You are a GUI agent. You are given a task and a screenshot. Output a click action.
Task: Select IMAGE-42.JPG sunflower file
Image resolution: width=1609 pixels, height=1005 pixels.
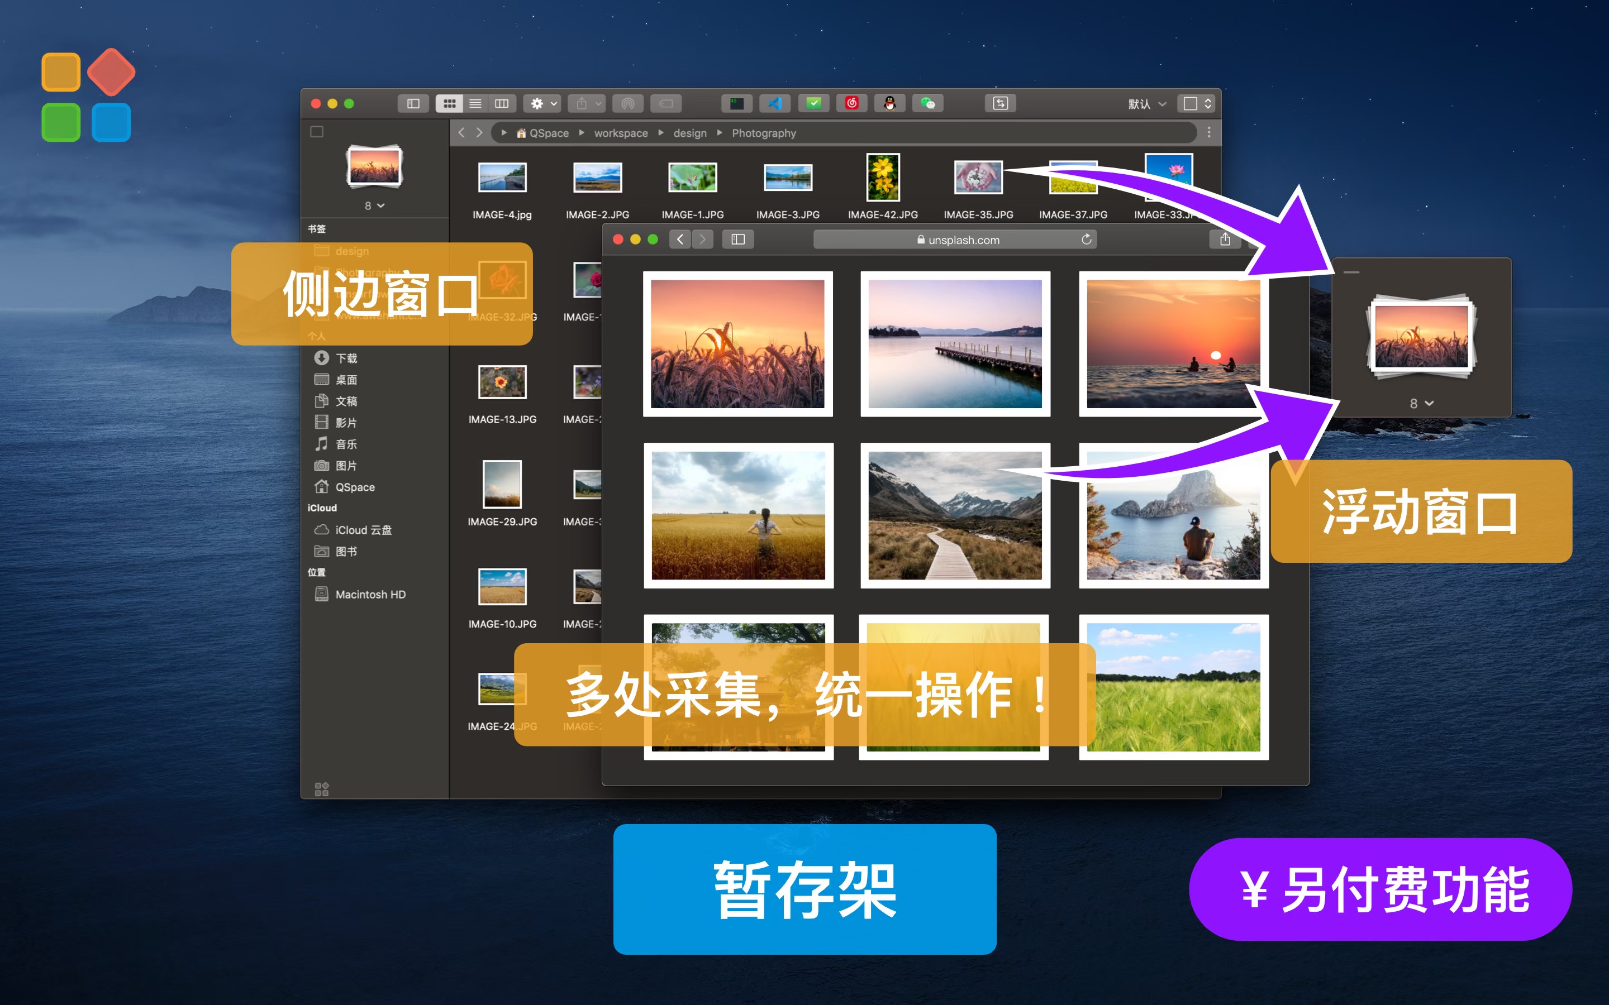tap(883, 188)
